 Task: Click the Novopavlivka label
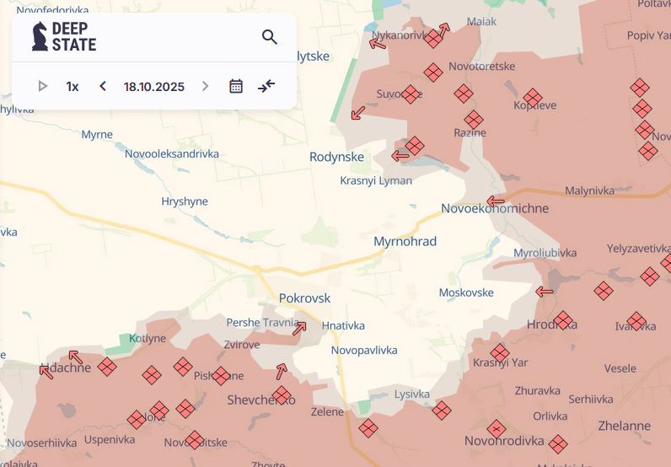364,351
